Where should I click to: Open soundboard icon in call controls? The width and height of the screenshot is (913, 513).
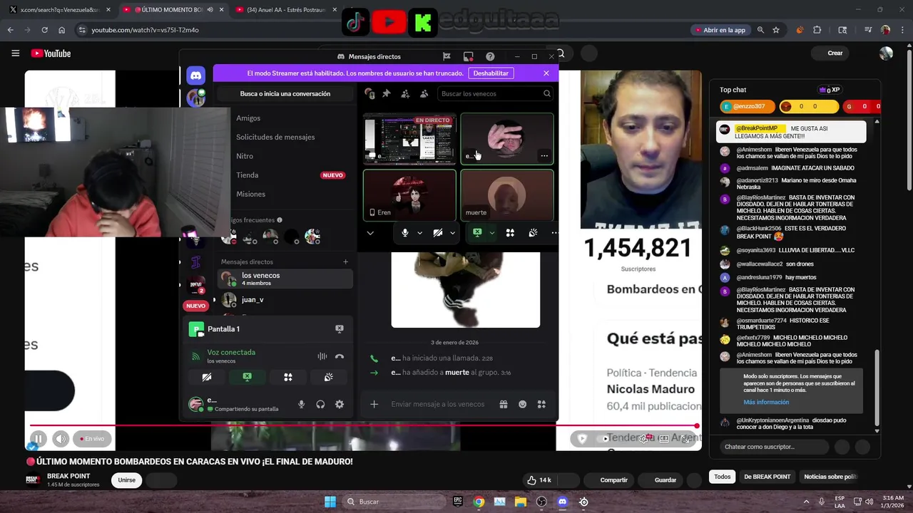tap(533, 233)
